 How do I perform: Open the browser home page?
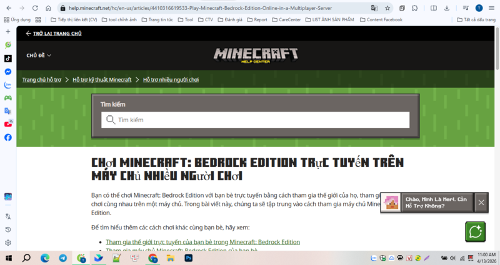point(48,8)
